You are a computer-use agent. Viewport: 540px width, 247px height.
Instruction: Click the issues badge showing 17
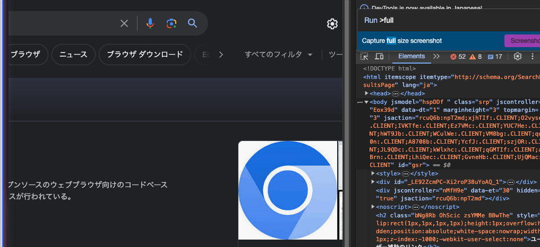(495, 57)
